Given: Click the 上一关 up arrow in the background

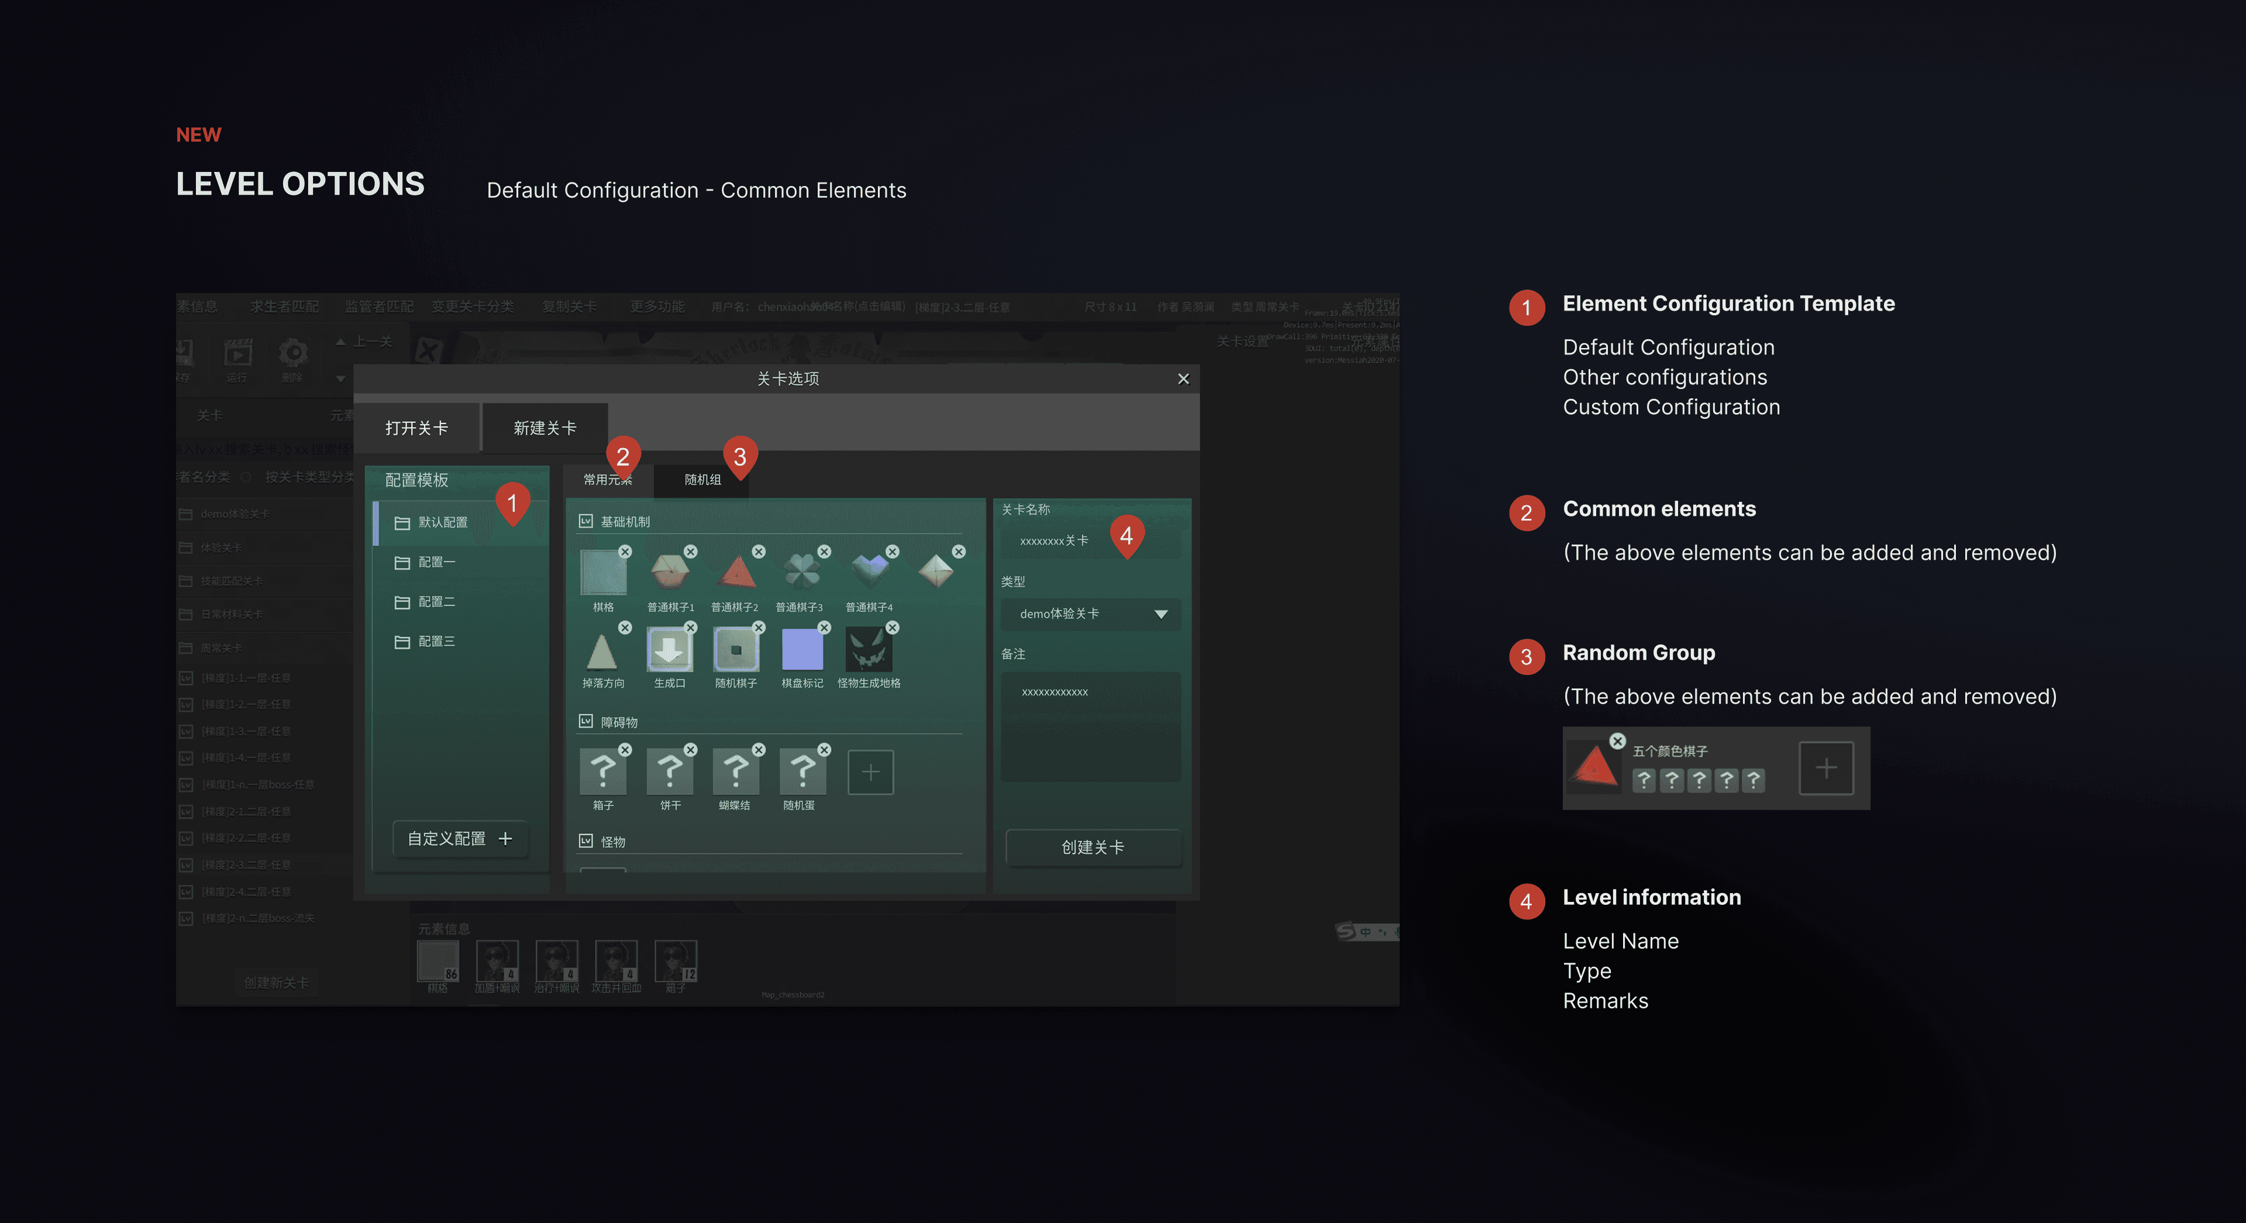Looking at the screenshot, I should [x=341, y=342].
